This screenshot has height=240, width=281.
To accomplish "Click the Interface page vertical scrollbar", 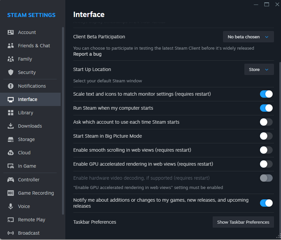I will (x=280, y=147).
